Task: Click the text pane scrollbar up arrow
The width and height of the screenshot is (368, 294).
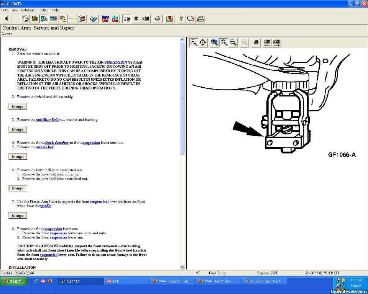Action: pyautogui.click(x=182, y=39)
